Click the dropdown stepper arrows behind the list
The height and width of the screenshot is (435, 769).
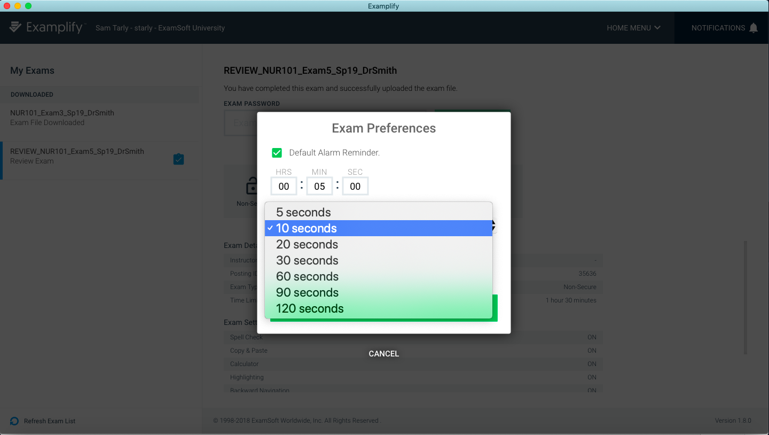[494, 226]
